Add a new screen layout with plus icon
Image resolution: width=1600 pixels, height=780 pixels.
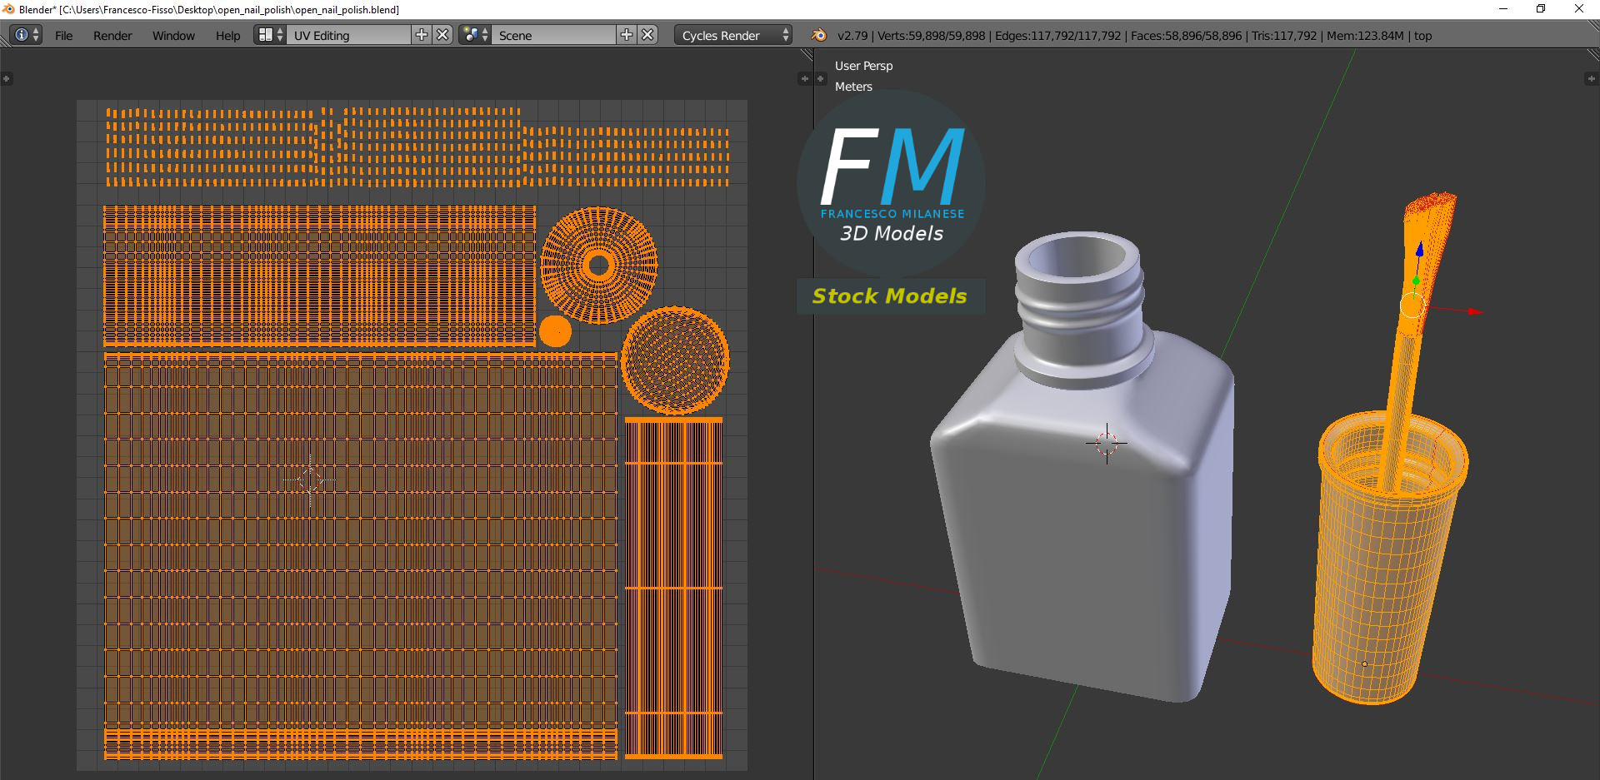pyautogui.click(x=422, y=35)
